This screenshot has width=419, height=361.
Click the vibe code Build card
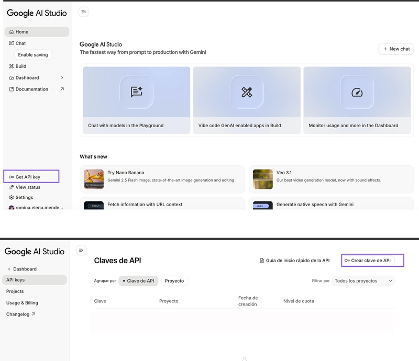[x=247, y=100]
